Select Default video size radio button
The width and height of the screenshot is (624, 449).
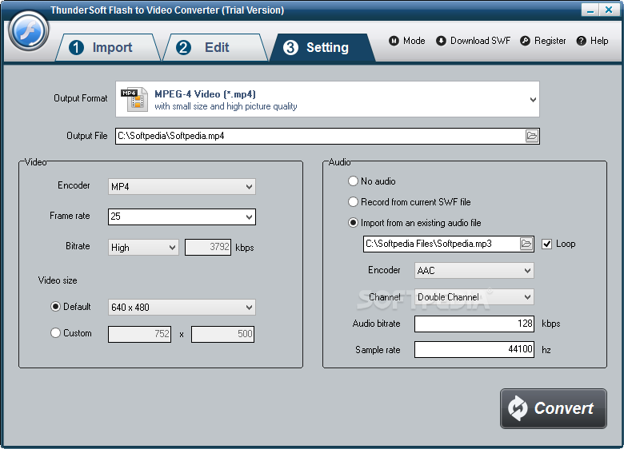pos(55,306)
